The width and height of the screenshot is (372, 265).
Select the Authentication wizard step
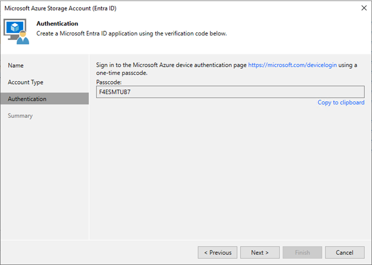(45, 99)
